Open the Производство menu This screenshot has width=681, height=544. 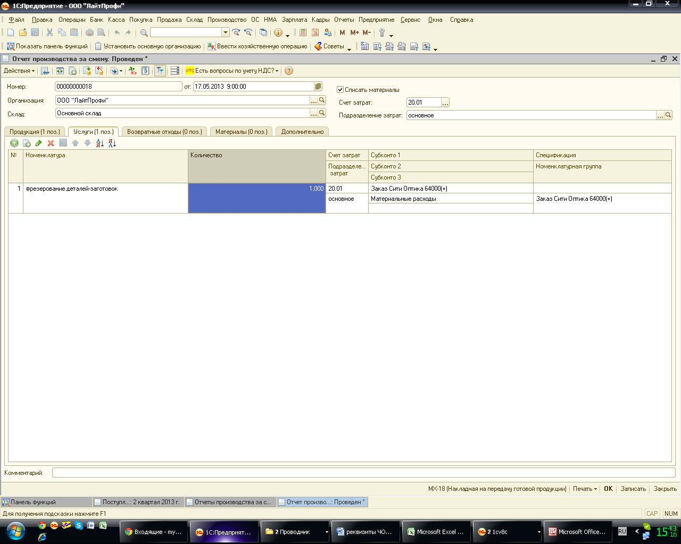[227, 20]
